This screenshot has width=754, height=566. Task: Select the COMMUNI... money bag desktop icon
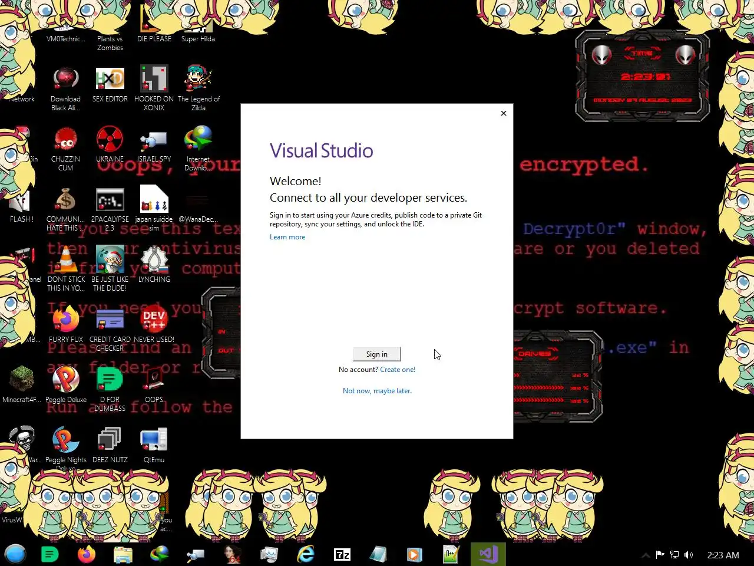tap(65, 209)
